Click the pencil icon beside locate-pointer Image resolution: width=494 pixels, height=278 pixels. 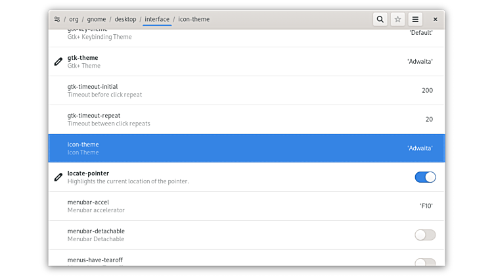click(x=58, y=177)
